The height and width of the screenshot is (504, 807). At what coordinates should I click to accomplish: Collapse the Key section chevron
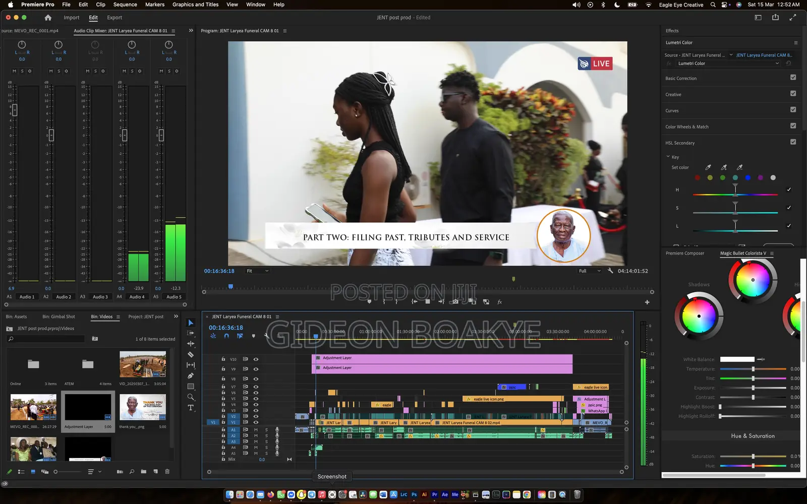(x=668, y=157)
